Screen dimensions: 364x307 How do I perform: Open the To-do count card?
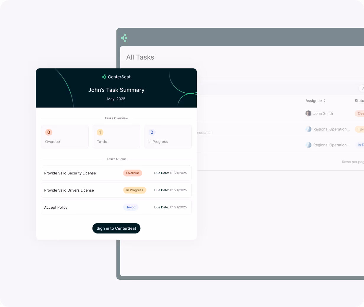point(116,136)
